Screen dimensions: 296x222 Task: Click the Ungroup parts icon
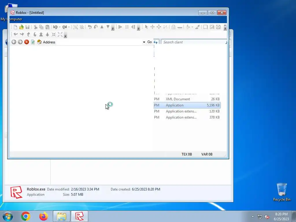tap(82, 27)
